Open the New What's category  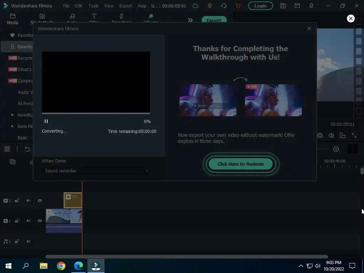[x=20, y=69]
